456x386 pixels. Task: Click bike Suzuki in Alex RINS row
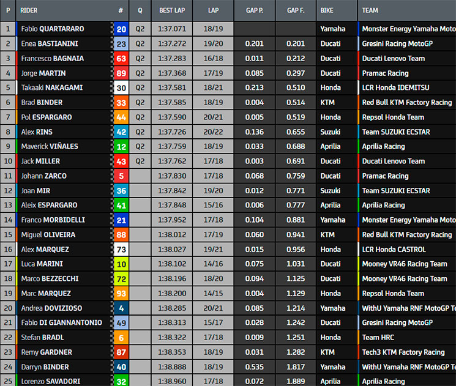331,132
